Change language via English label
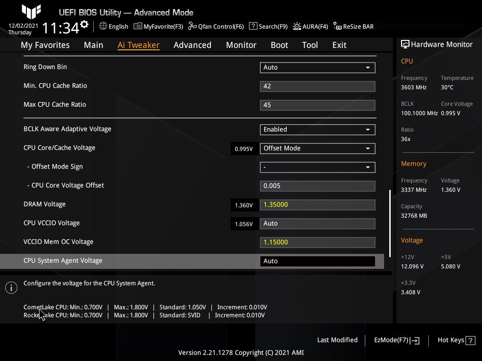The image size is (482, 361). 118,26
